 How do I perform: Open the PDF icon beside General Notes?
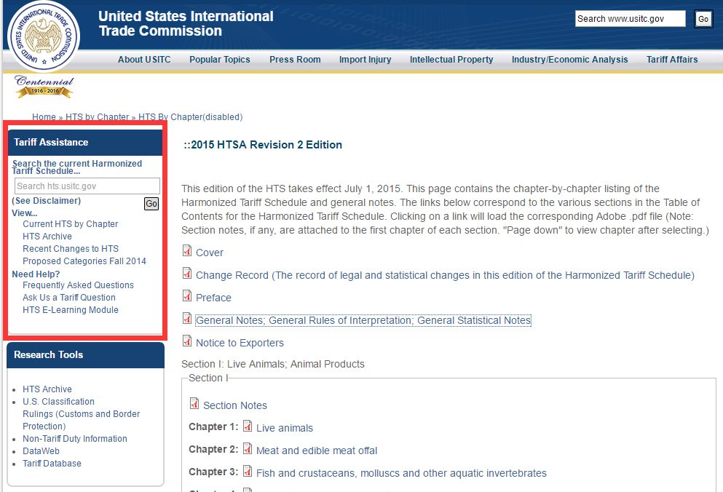187,318
